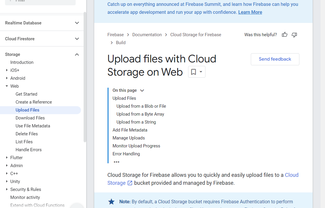The width and height of the screenshot is (325, 208).
Task: Expand the Security & Rules tree item
Action: pos(7,189)
